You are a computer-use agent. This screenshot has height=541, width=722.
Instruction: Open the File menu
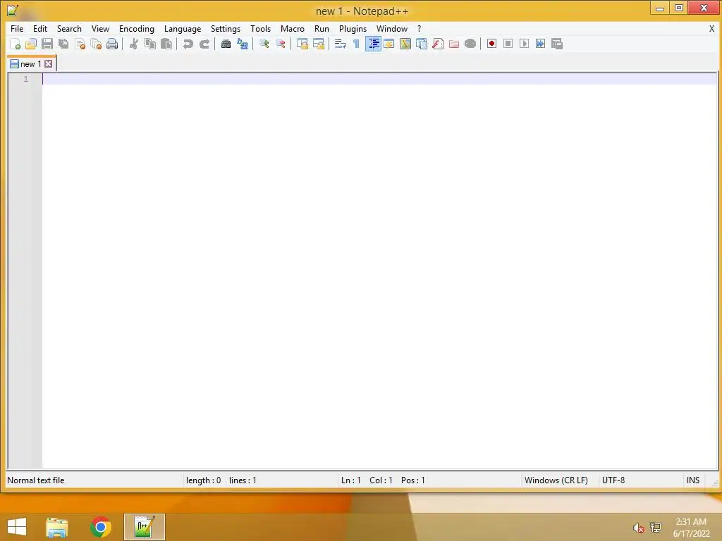click(17, 28)
